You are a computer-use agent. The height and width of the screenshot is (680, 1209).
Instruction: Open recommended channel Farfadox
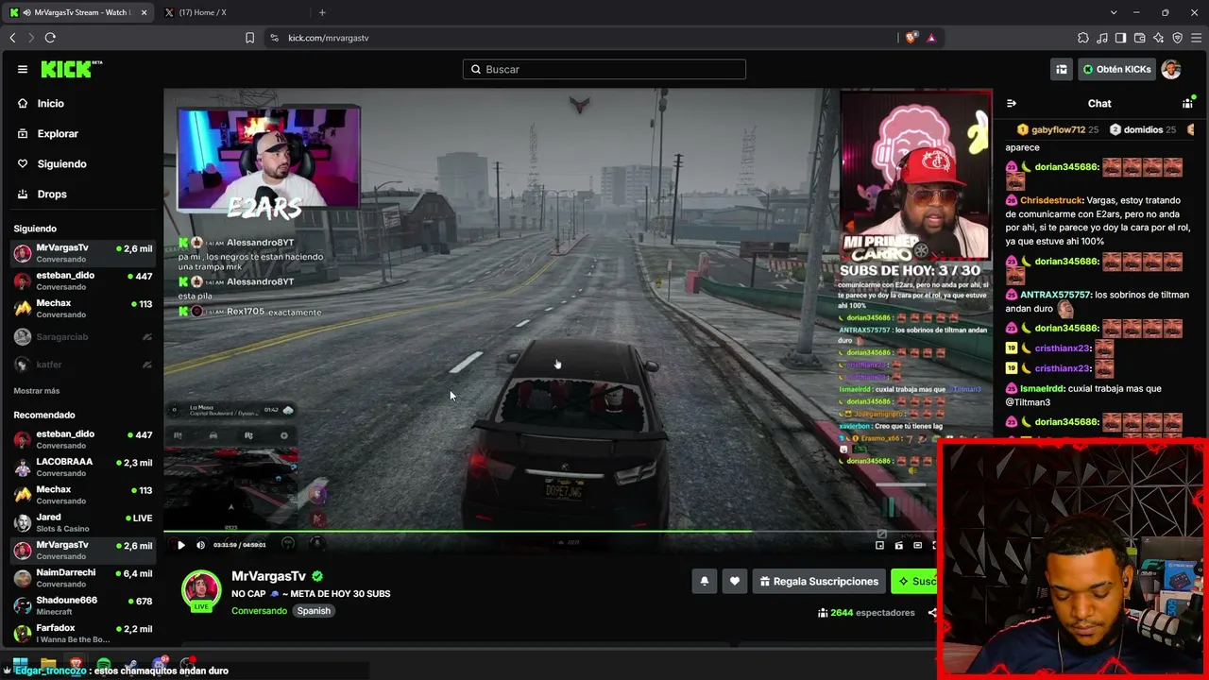[x=83, y=633]
